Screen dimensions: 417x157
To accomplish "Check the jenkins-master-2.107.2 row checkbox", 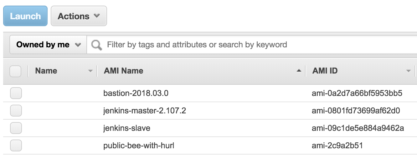I will click(x=16, y=111).
